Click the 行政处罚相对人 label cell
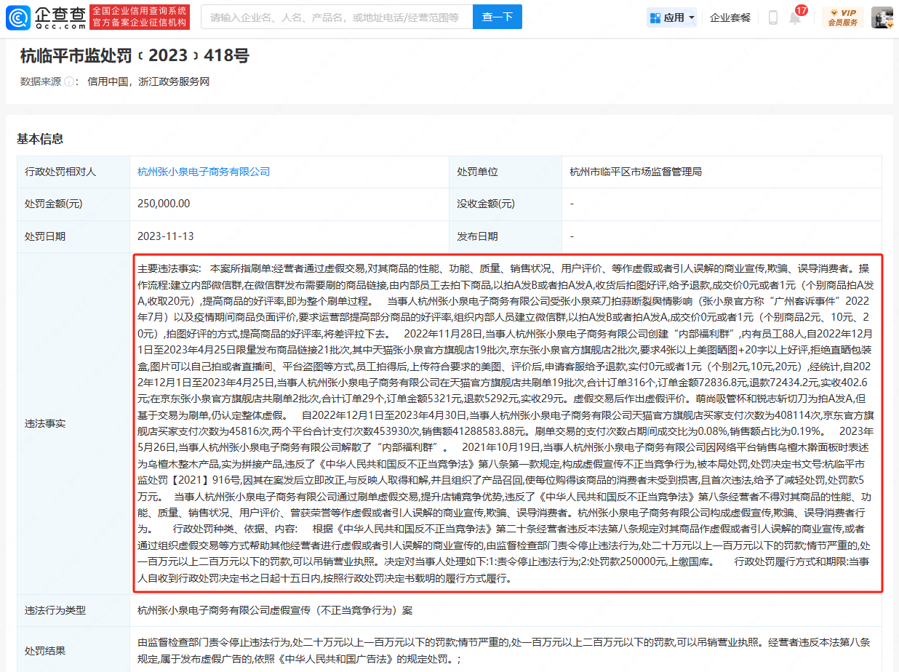The width and height of the screenshot is (899, 672). [73, 172]
